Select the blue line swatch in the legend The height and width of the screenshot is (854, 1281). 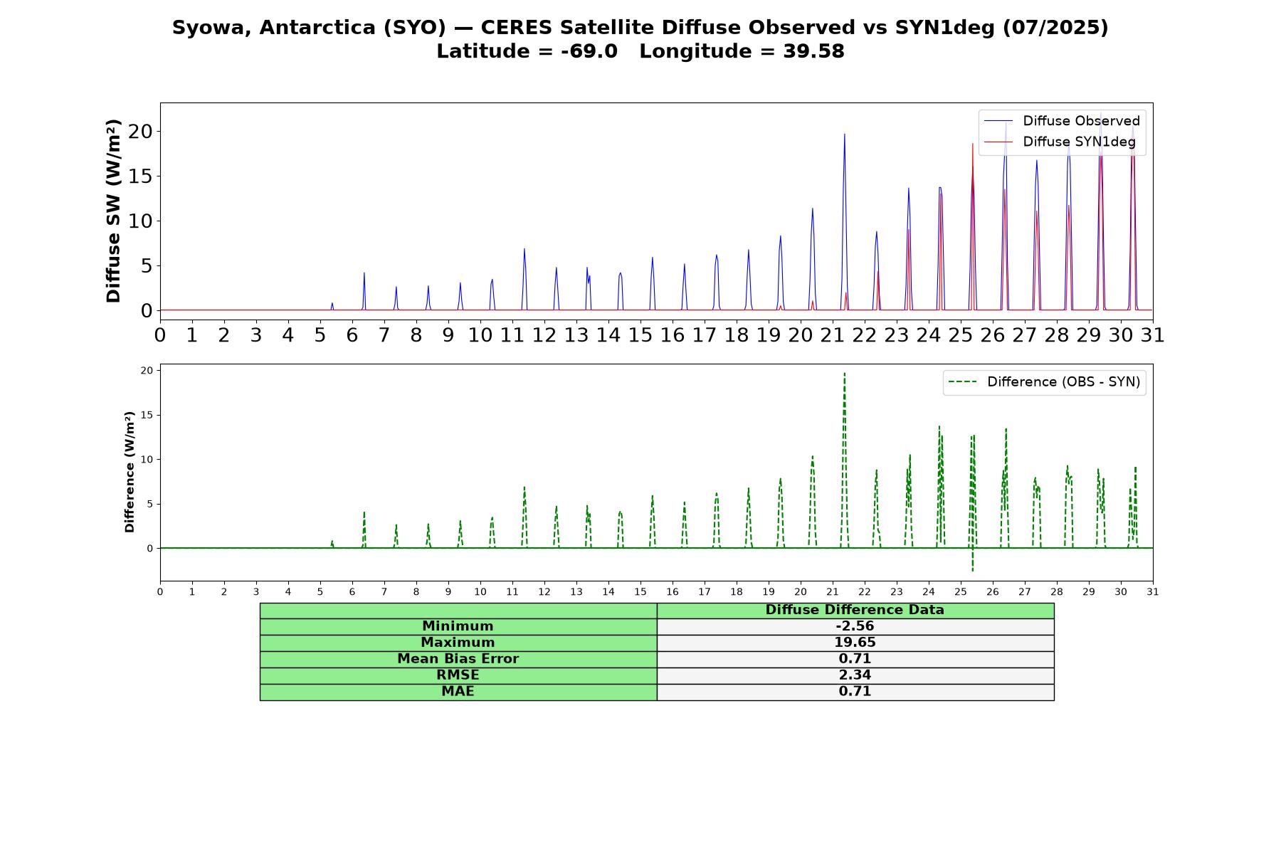click(998, 121)
